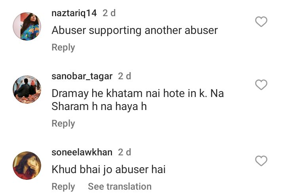View sanobar_tagar's couple photo avatar
The width and height of the screenshot is (285, 194).
(x=27, y=89)
